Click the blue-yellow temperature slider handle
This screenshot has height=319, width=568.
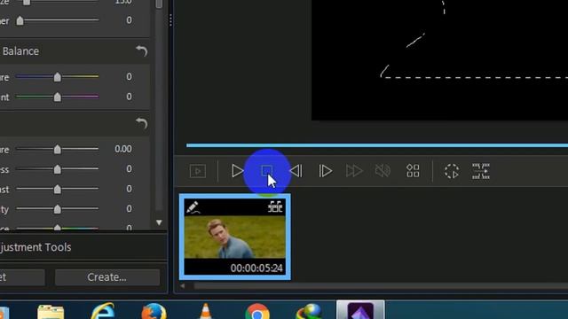pyautogui.click(x=57, y=77)
